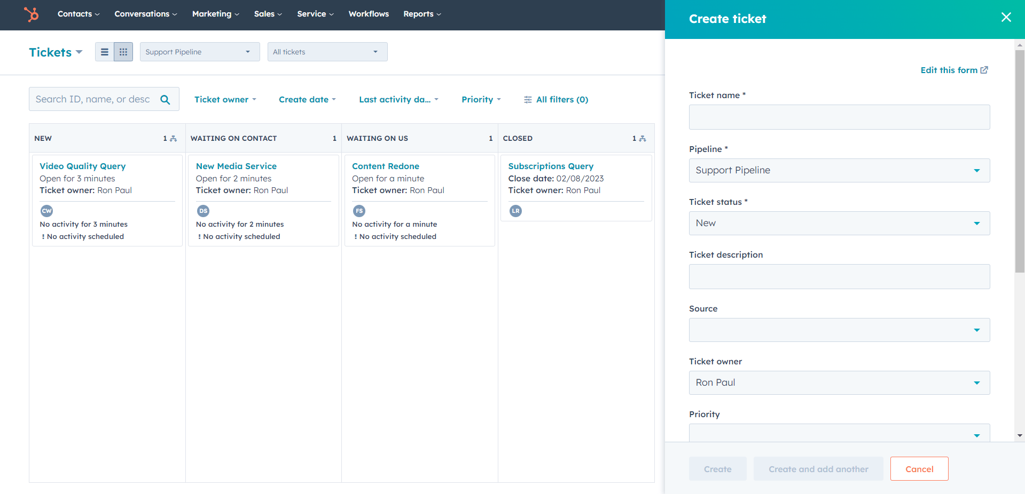1025x494 pixels.
Task: Open All filters (0)
Action: [556, 99]
